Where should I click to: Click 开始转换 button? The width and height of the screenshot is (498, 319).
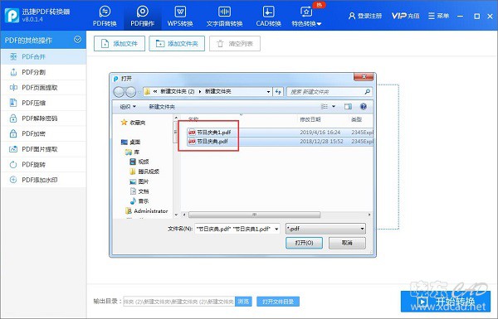(x=446, y=302)
